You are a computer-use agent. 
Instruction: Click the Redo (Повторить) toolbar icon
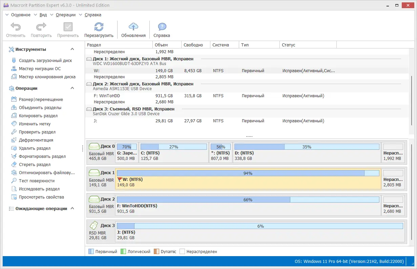point(41,27)
